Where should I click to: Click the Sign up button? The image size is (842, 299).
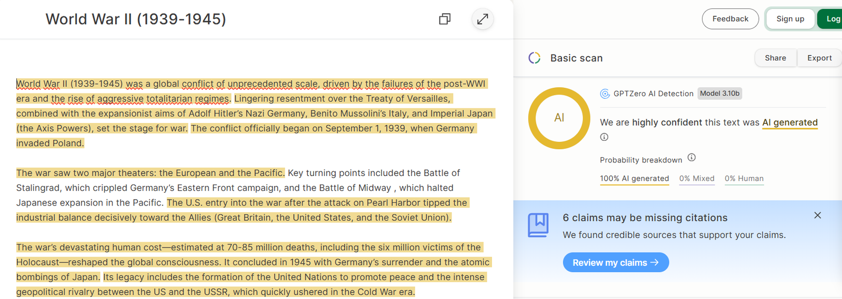(790, 19)
